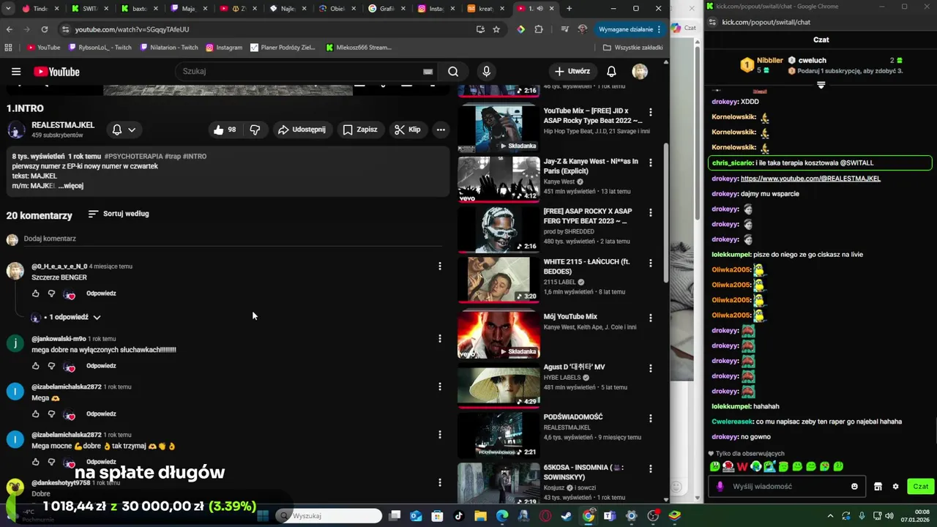Toggle the channel notification bell for REALESTMAJKEL

click(116, 130)
